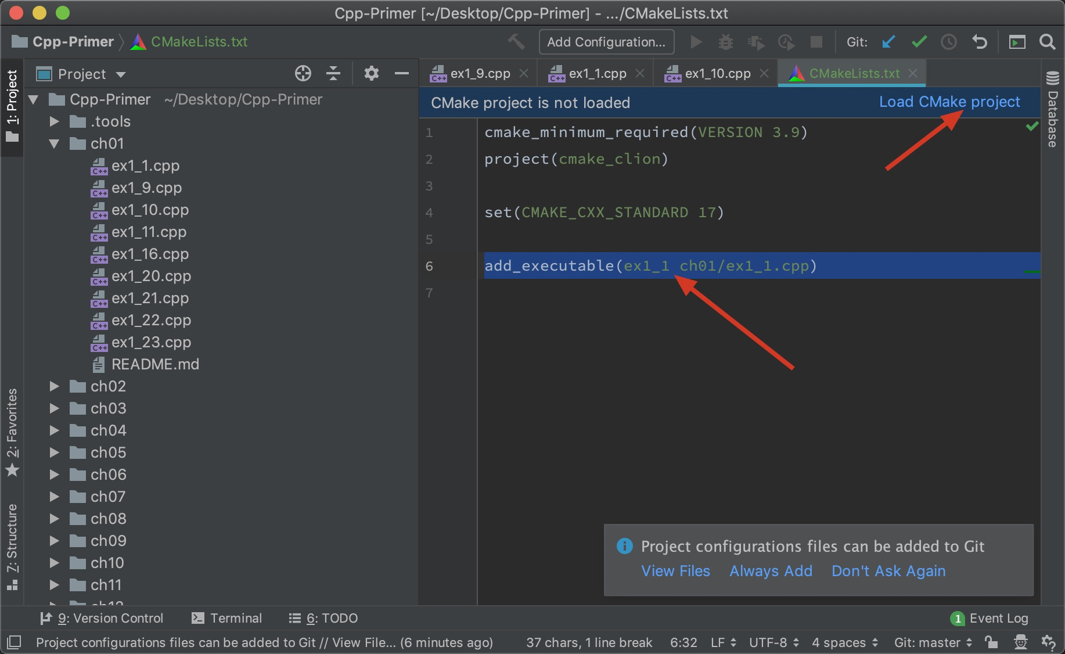This screenshot has width=1065, height=654.
Task: Click Collapse All icon in Project panel
Action: click(333, 74)
